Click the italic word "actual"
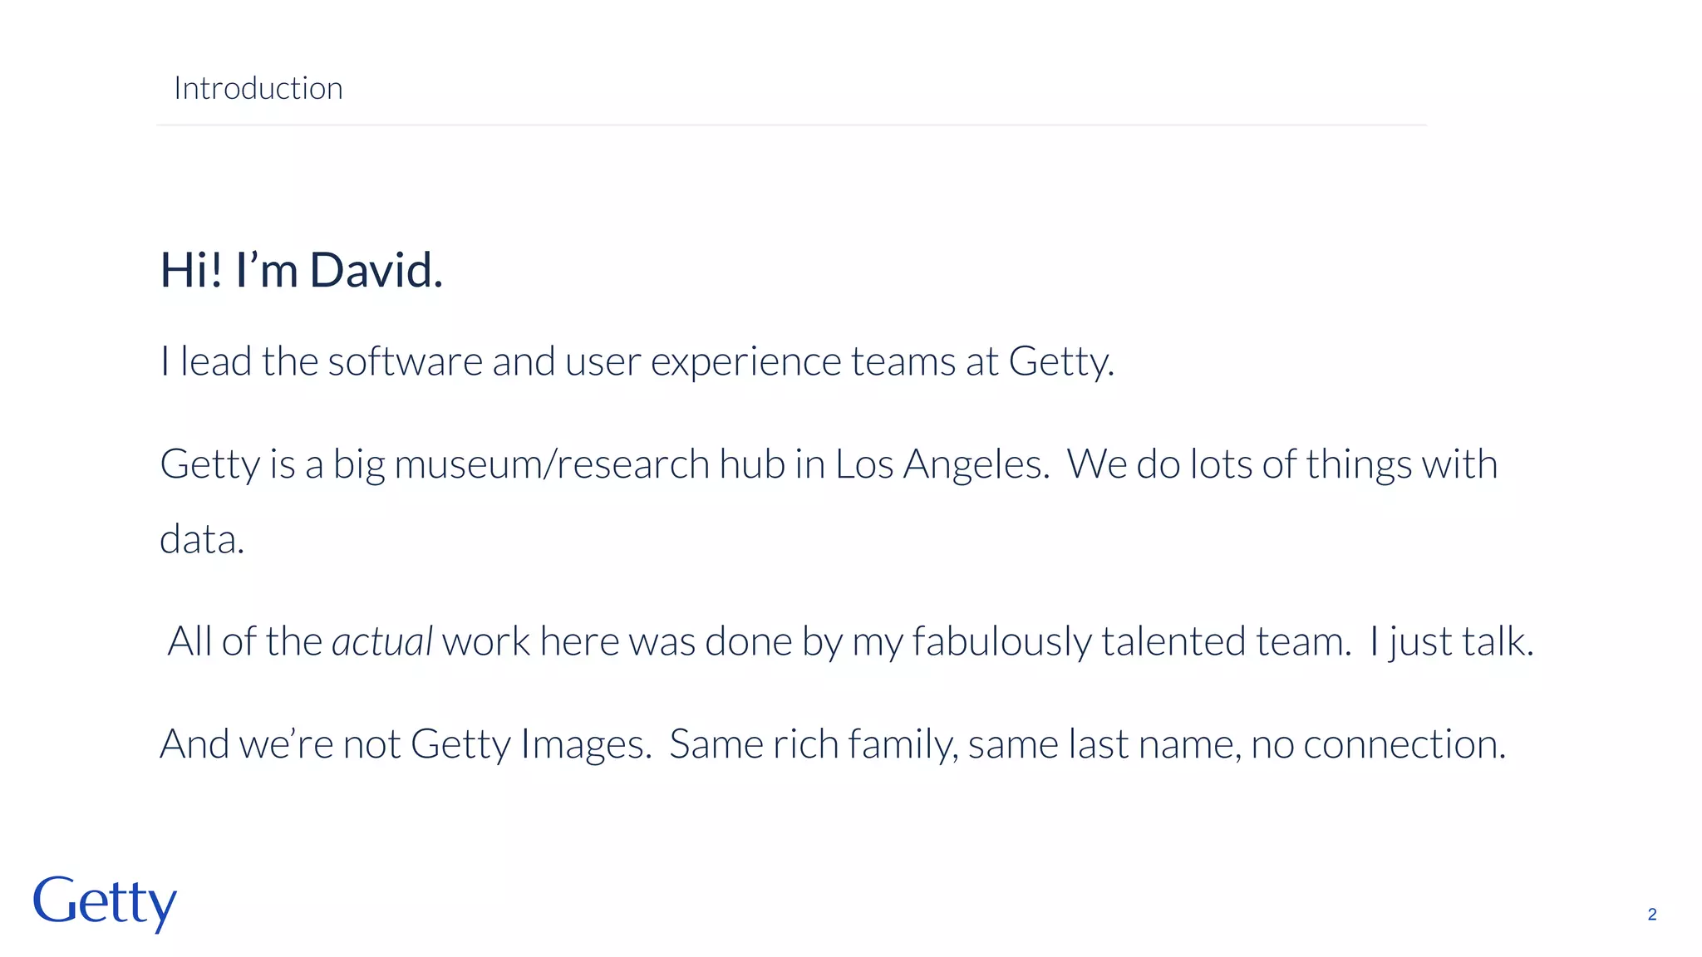 382,641
